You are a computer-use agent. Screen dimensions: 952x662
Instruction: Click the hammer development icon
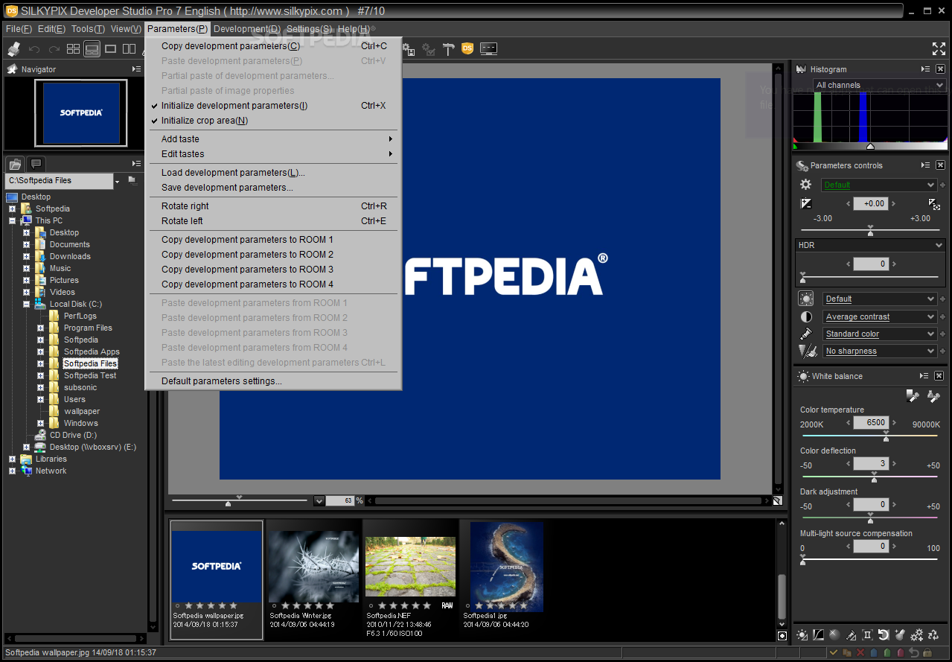448,49
